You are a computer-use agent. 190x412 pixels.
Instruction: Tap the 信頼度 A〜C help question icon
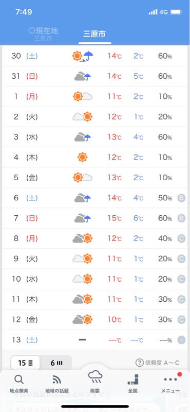[x=140, y=363]
